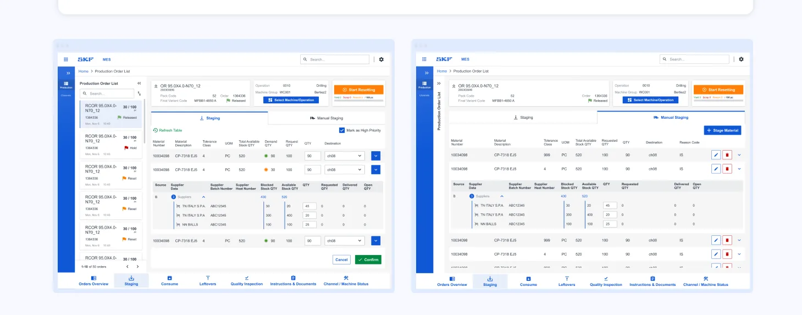Screen dimensions: 802x315
Task: Open the app grid menu in left window
Action: coord(66,59)
